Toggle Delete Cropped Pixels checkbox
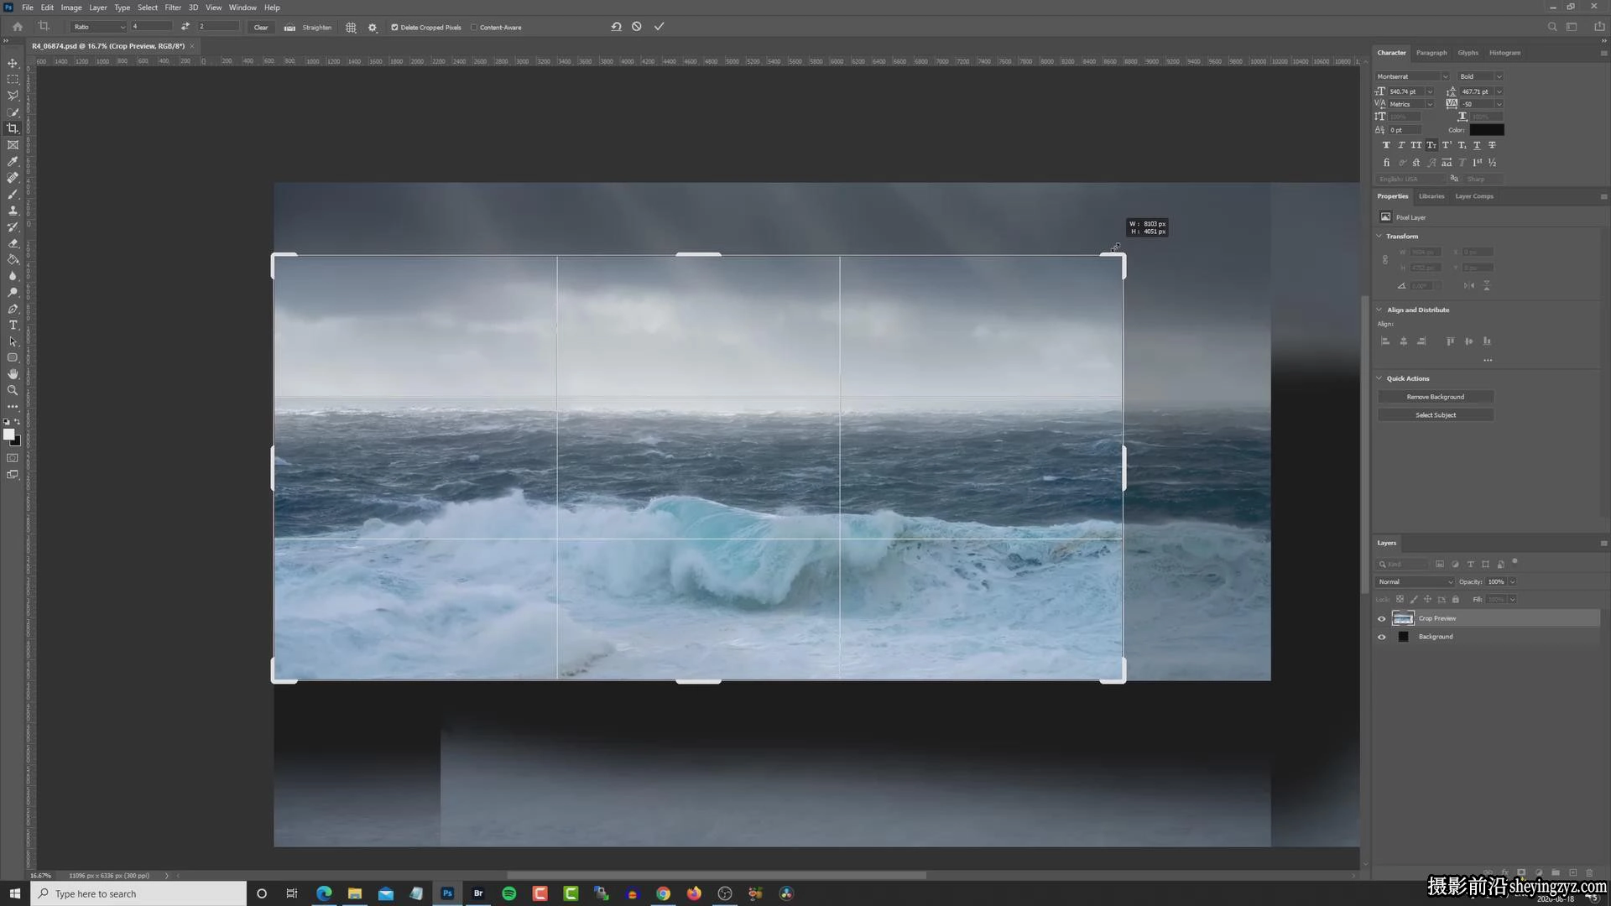This screenshot has width=1611, height=906. coord(394,28)
